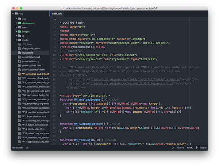Expand the documents folder chevron
This screenshot has width=219, height=166.
click(x=16, y=23)
